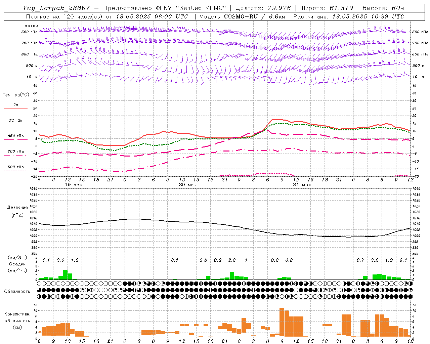Select the 700 гПа temperature legend entry
Image resolution: width=430 pixels, height=344 pixels.
[15, 152]
